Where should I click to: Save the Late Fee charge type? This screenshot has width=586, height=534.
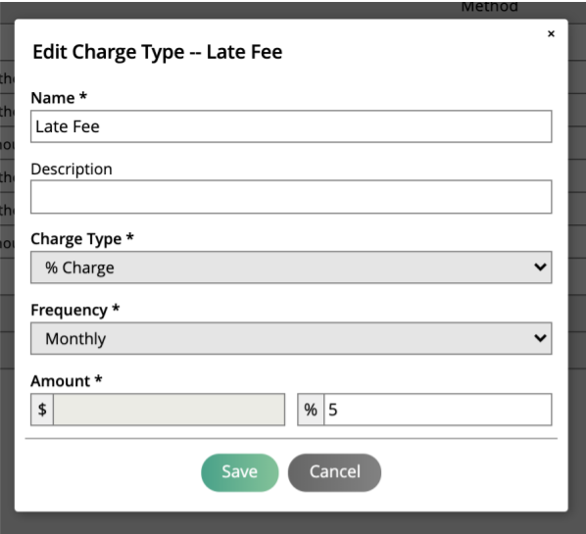point(239,472)
